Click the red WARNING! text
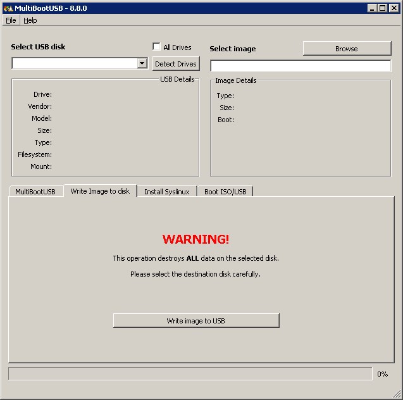 196,239
